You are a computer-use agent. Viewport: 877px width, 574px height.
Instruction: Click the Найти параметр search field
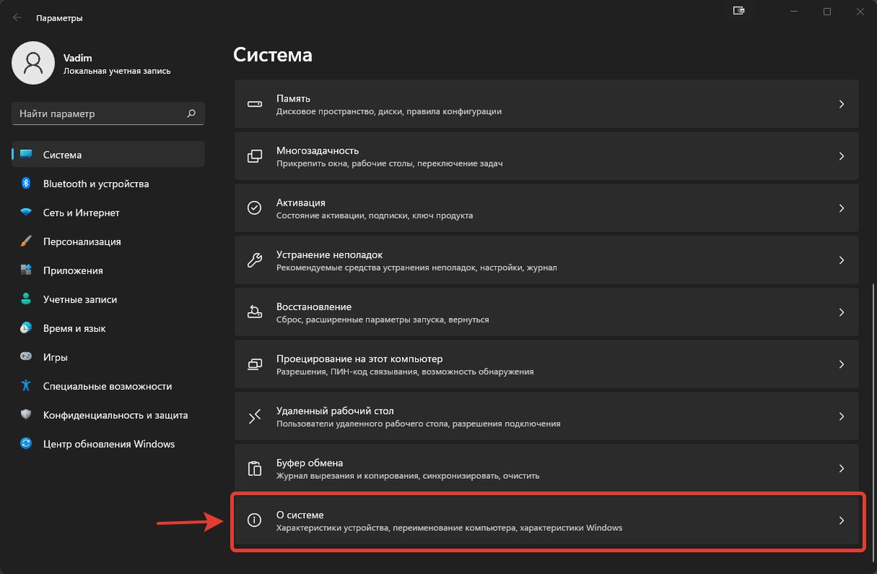(99, 113)
